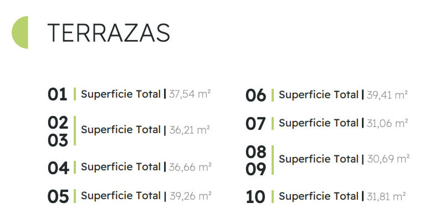Open terrace number 05

[x=58, y=196]
